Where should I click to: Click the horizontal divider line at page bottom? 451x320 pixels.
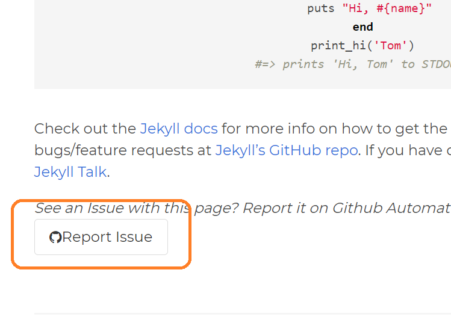[x=241, y=313]
